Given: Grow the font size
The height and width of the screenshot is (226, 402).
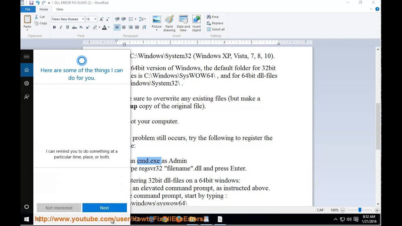Looking at the screenshot, I should pyautogui.click(x=101, y=19).
